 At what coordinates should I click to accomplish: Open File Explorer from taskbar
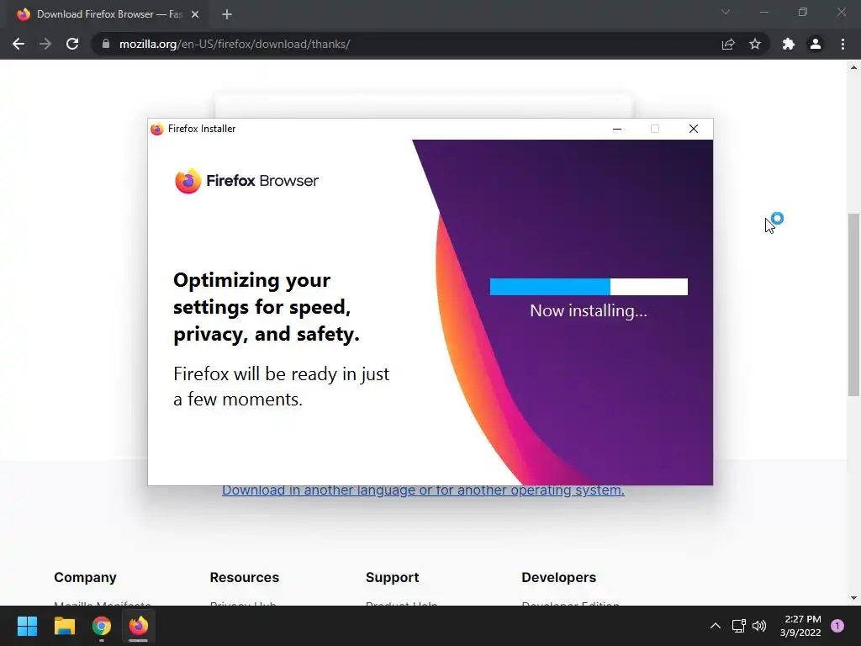point(64,626)
